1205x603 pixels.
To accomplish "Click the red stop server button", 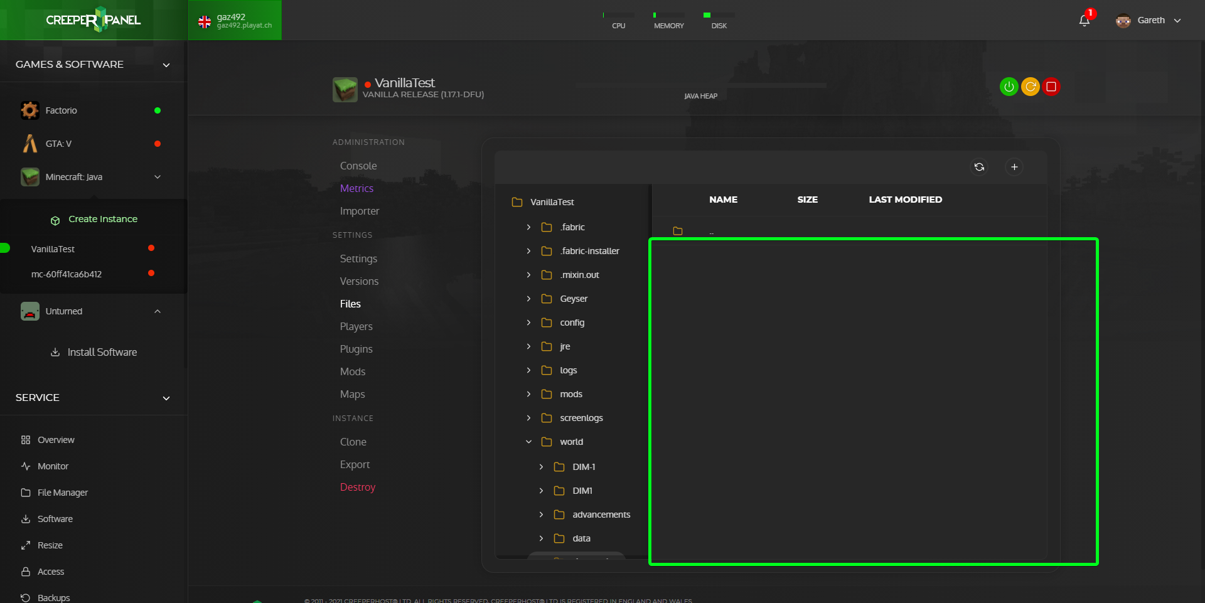I will tap(1051, 87).
